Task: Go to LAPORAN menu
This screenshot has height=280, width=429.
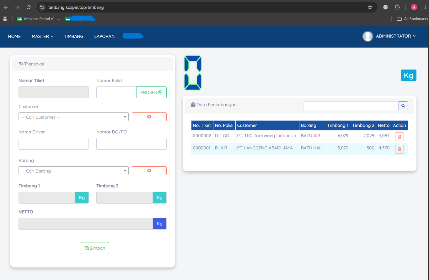Action: coord(105,36)
